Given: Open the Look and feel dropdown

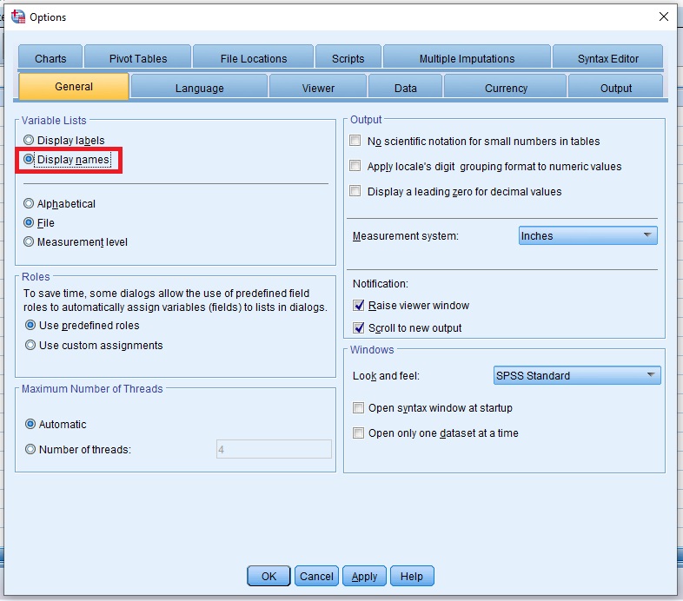Looking at the screenshot, I should click(577, 375).
